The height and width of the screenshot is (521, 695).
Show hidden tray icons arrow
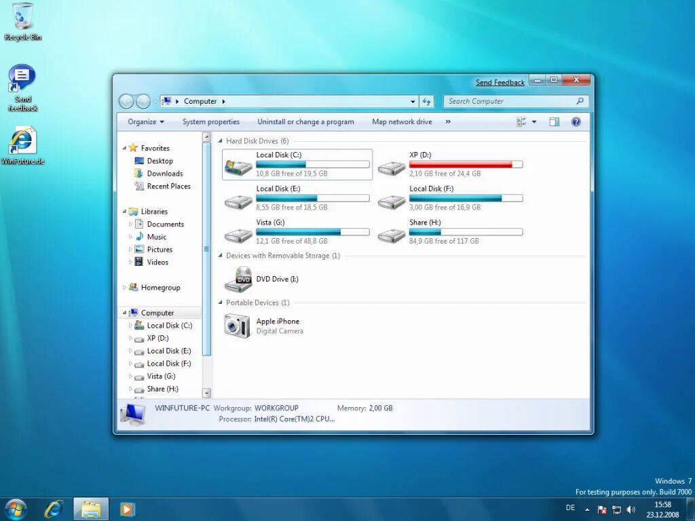click(587, 509)
